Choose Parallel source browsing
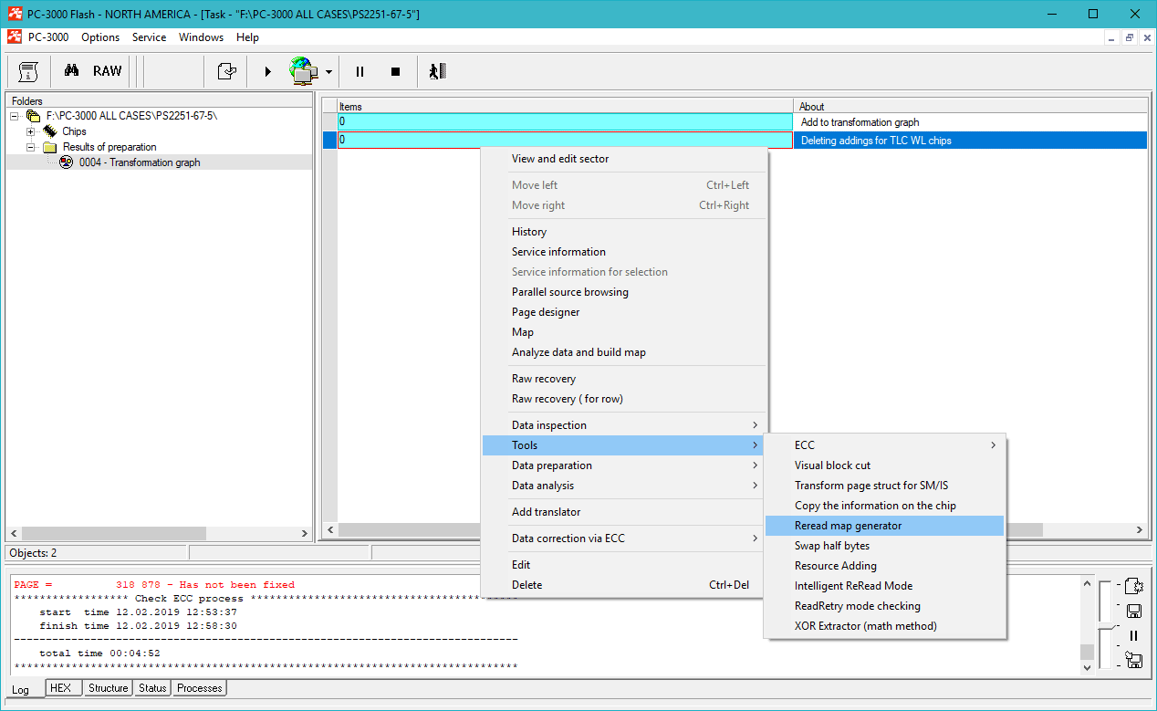1157x711 pixels. click(x=625, y=292)
